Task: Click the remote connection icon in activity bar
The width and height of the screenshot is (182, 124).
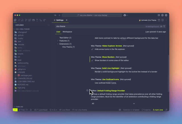Action: tap(41, 20)
